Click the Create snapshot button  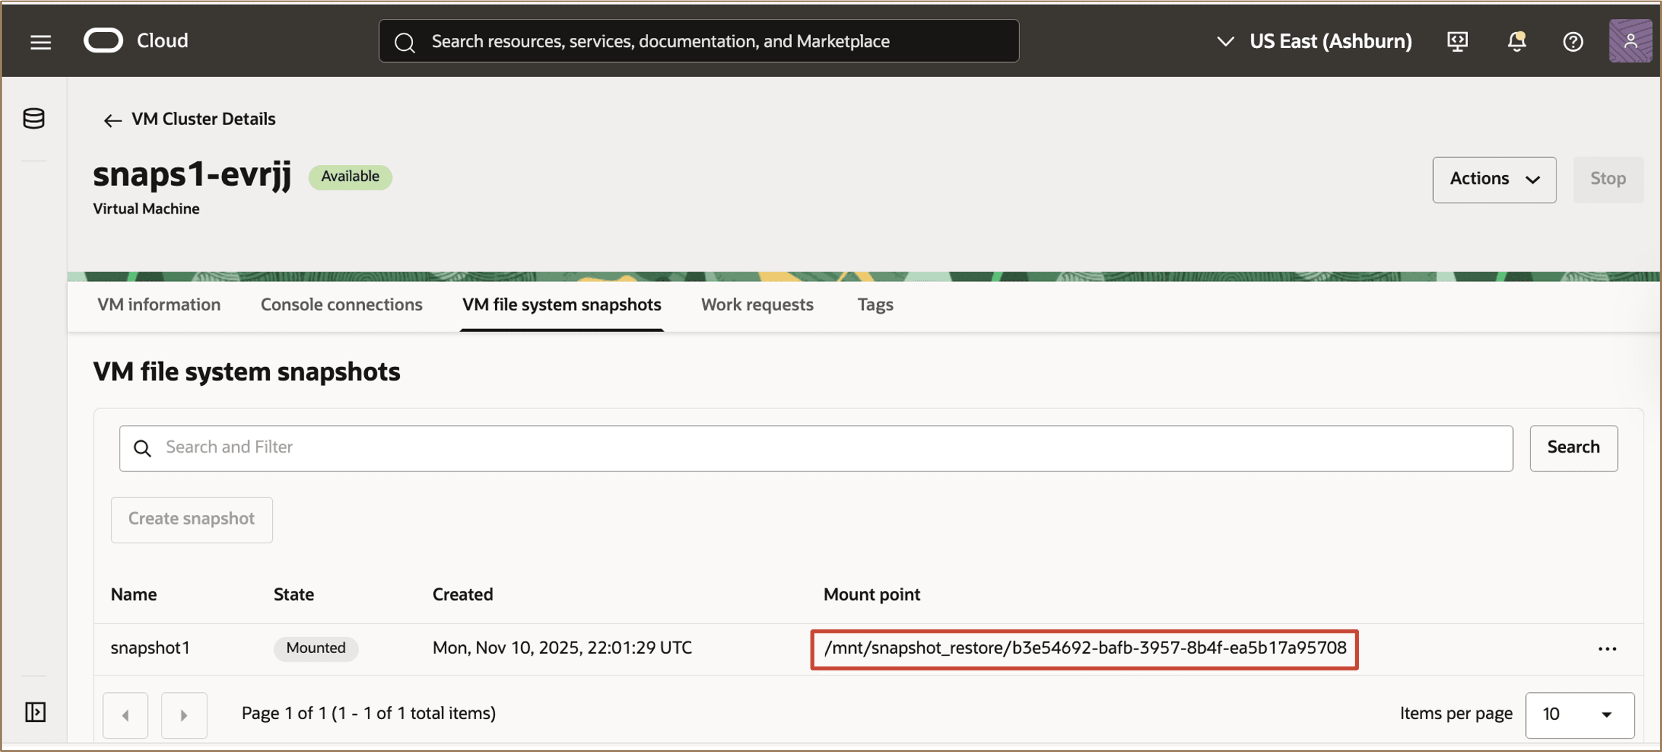(x=192, y=519)
